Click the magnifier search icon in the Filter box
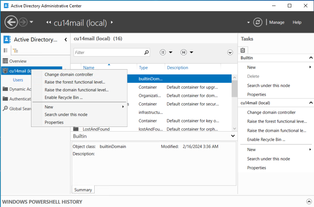314x207 pixels. click(x=146, y=52)
